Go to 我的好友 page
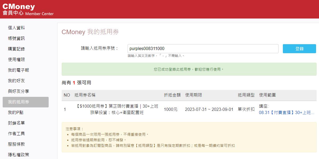This screenshot has height=159, width=319. pyautogui.click(x=16, y=81)
